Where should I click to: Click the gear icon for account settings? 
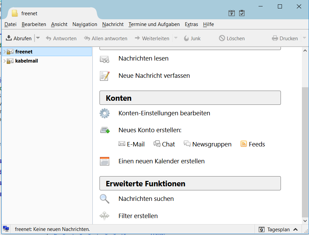[x=105, y=113]
